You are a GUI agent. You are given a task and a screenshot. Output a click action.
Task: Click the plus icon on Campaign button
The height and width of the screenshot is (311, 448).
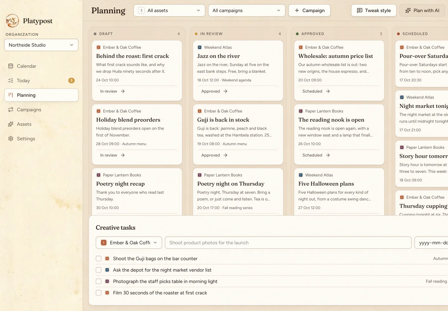(x=297, y=10)
